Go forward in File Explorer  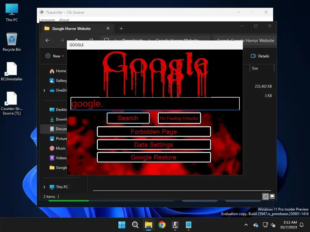tap(62, 40)
